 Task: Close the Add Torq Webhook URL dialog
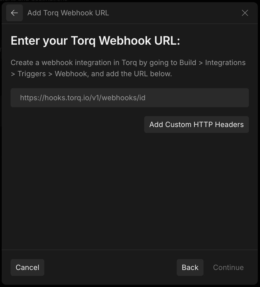[x=245, y=13]
